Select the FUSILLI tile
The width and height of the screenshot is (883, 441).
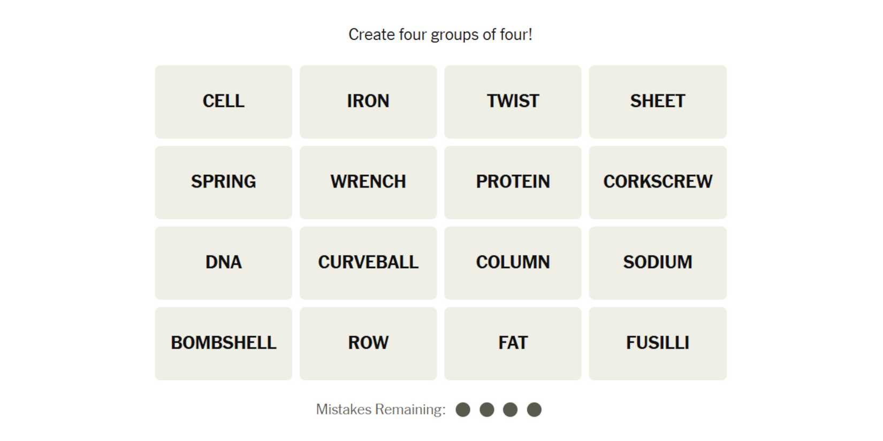coord(658,343)
